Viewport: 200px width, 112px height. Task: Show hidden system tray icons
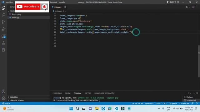point(159,109)
